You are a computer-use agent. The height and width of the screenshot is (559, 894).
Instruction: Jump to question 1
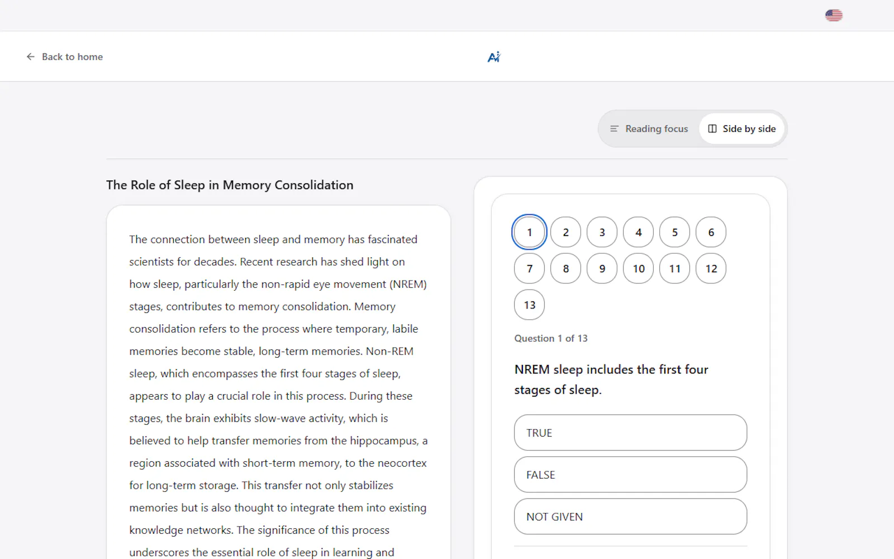pyautogui.click(x=529, y=232)
